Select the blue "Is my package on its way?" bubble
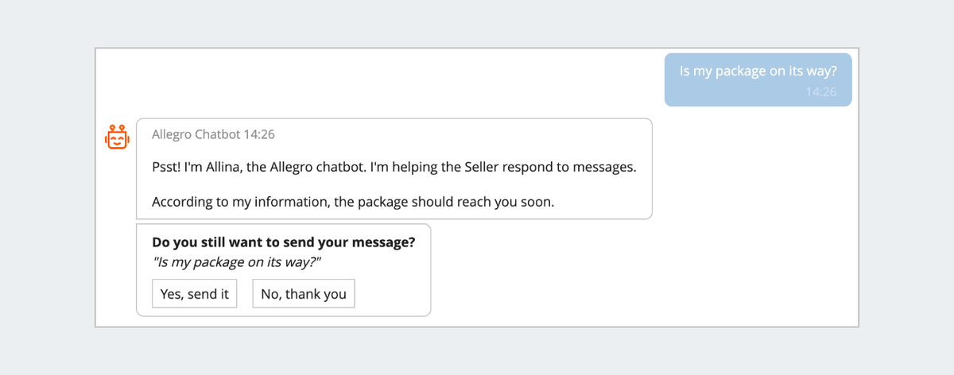 point(758,79)
